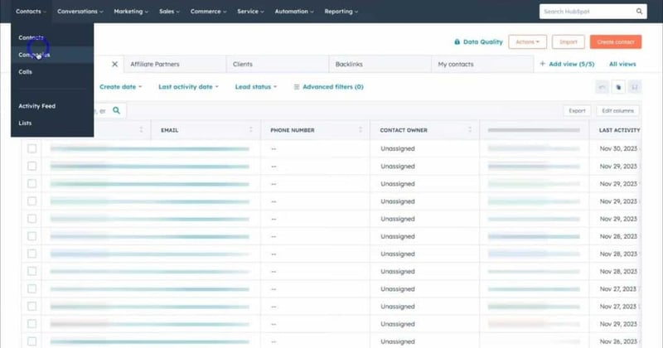Click the LAST ACTIVITY column header
The image size is (663, 348).
pyautogui.click(x=619, y=130)
